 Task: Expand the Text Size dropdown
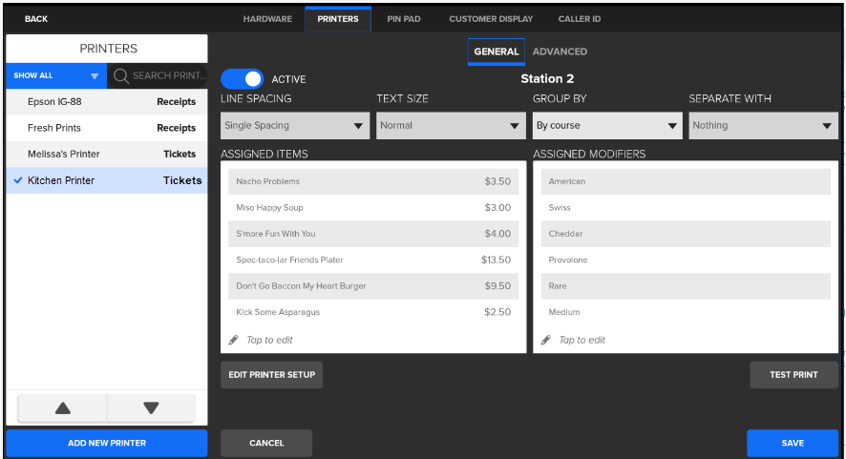(451, 125)
